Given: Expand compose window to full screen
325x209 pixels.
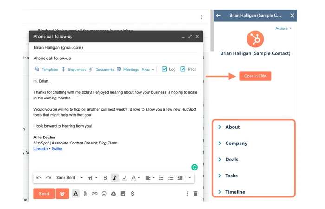Looking at the screenshot, I should click(x=190, y=37).
